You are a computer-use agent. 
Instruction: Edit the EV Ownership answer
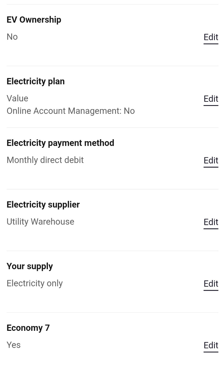pyautogui.click(x=211, y=37)
